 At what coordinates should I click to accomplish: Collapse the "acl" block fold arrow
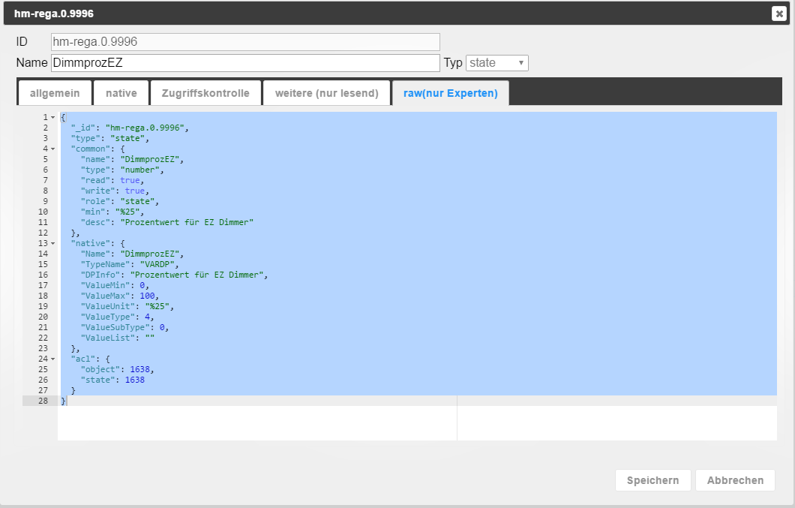pos(53,359)
